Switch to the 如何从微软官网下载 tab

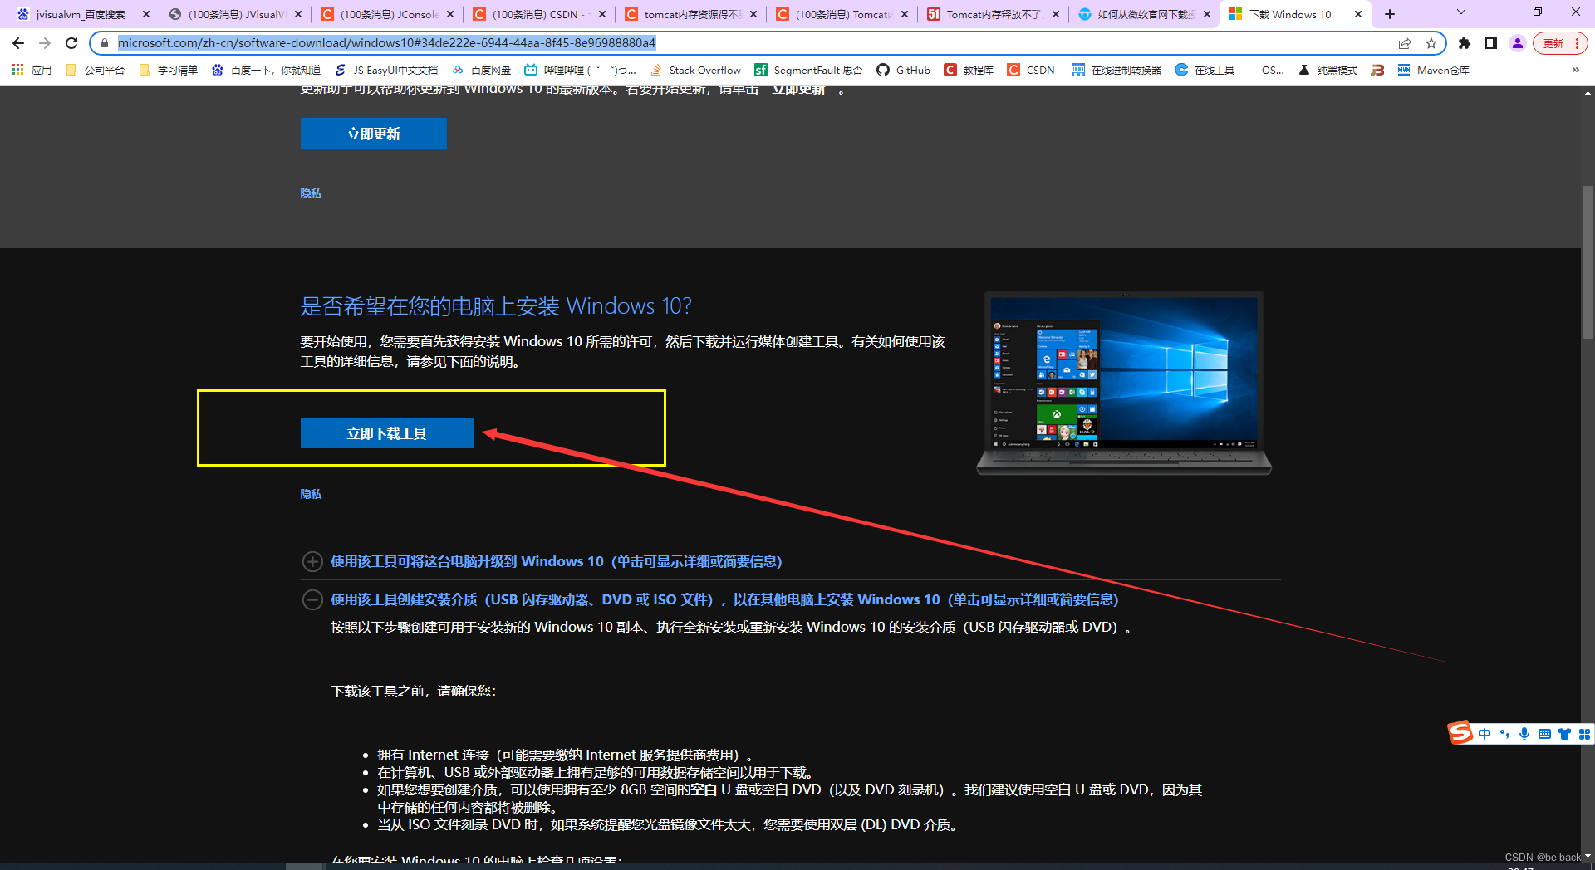point(1146,14)
